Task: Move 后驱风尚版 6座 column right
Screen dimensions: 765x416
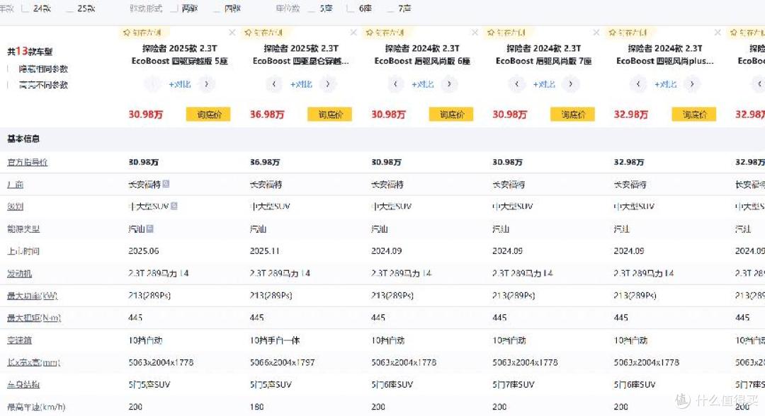Action: coord(449,84)
